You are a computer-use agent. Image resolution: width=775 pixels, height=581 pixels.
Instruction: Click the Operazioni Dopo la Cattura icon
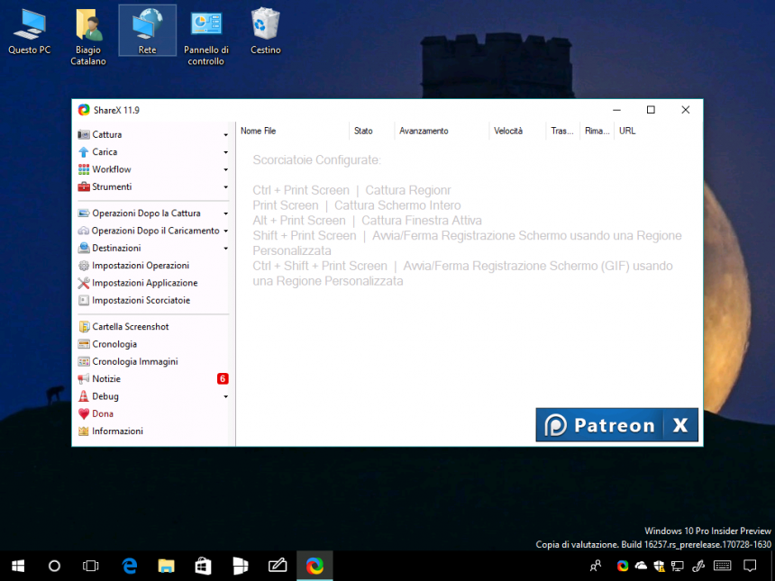[84, 213]
